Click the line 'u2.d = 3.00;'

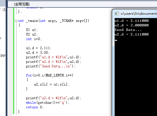tap(38, 53)
